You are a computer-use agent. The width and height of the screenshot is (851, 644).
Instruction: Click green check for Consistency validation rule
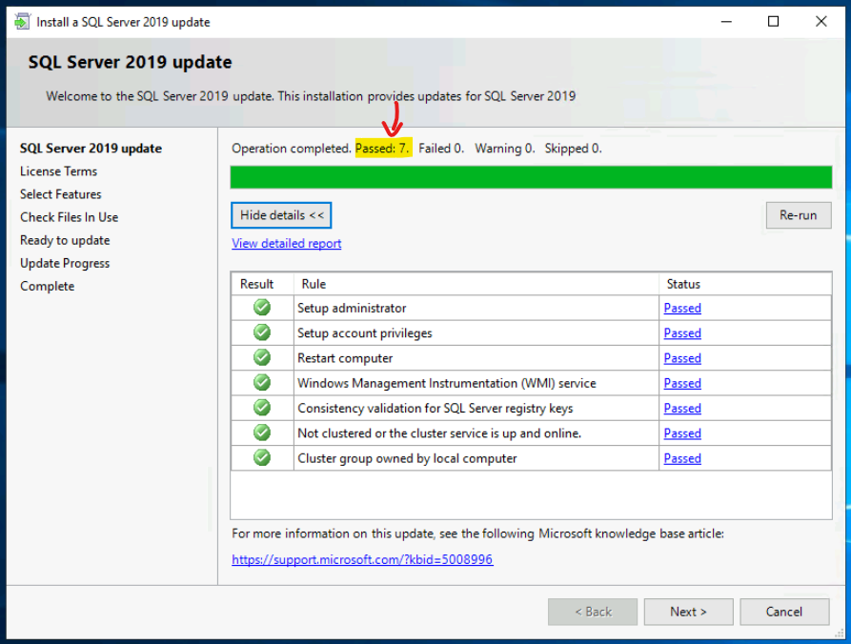(x=262, y=408)
